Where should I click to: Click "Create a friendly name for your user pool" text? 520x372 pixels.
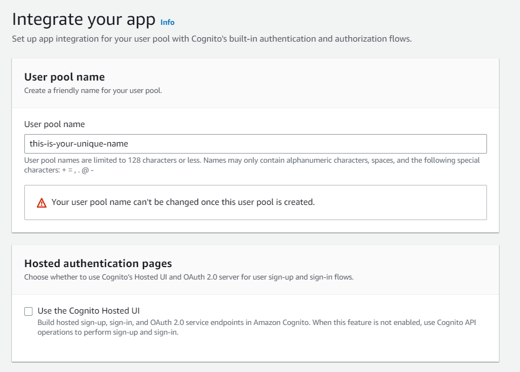[93, 91]
